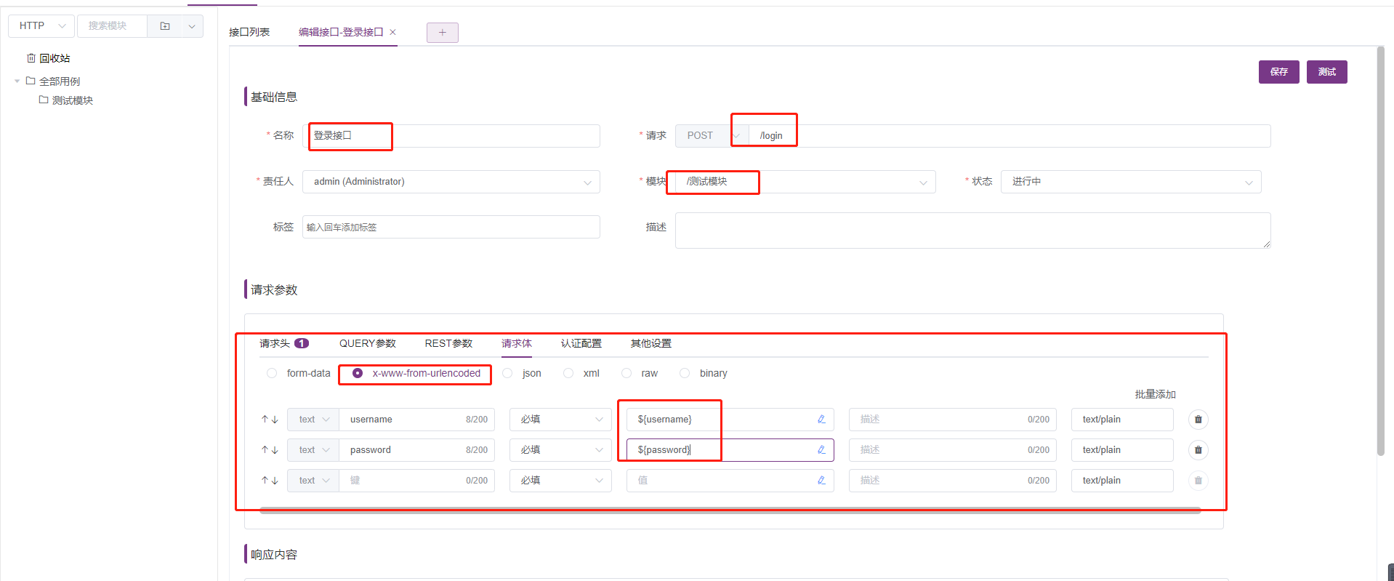The image size is (1394, 581).
Task: Open the 其他设置 tab
Action: [x=651, y=343]
